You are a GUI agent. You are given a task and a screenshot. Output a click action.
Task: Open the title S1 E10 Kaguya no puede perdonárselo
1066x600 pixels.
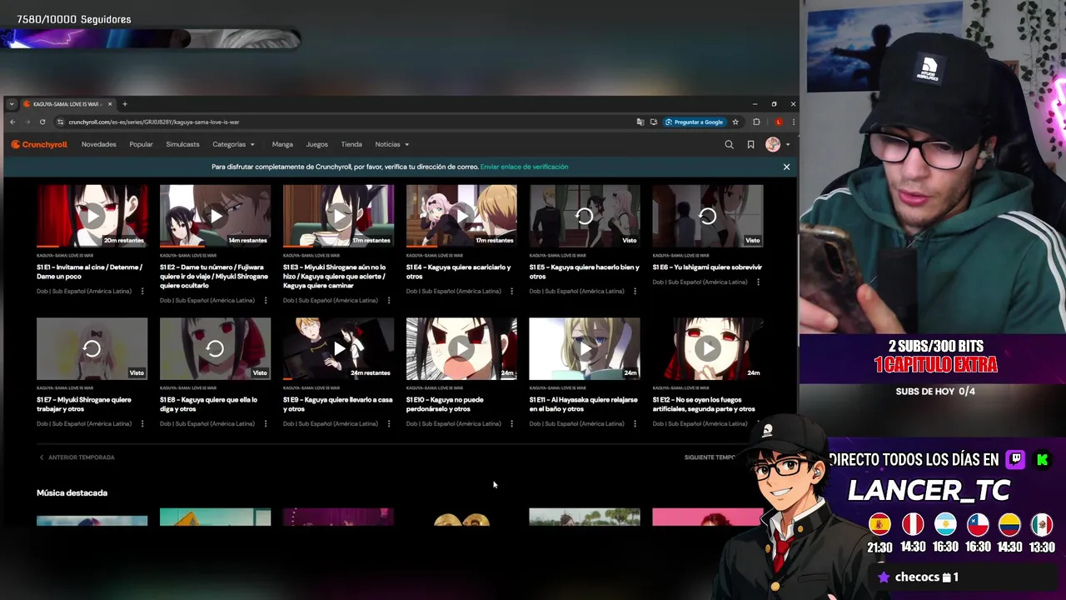click(445, 404)
